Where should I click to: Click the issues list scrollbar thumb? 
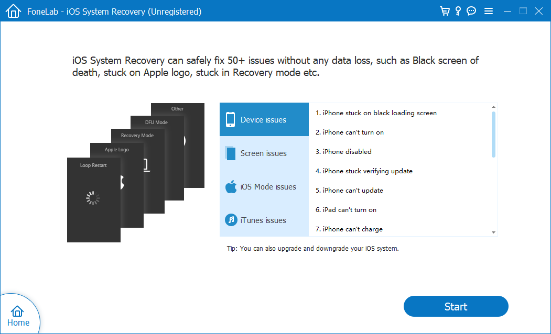click(x=493, y=134)
